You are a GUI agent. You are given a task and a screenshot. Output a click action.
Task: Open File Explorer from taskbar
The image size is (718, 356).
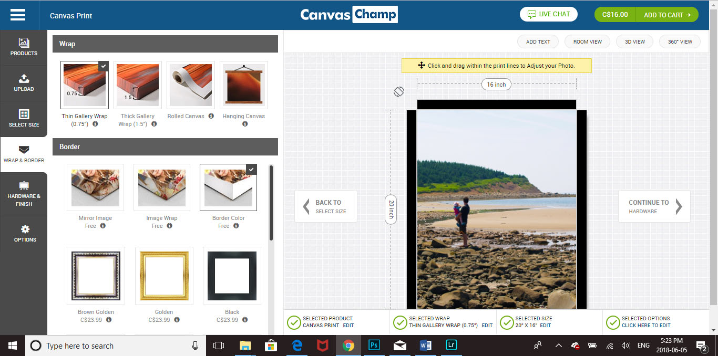[x=245, y=345]
